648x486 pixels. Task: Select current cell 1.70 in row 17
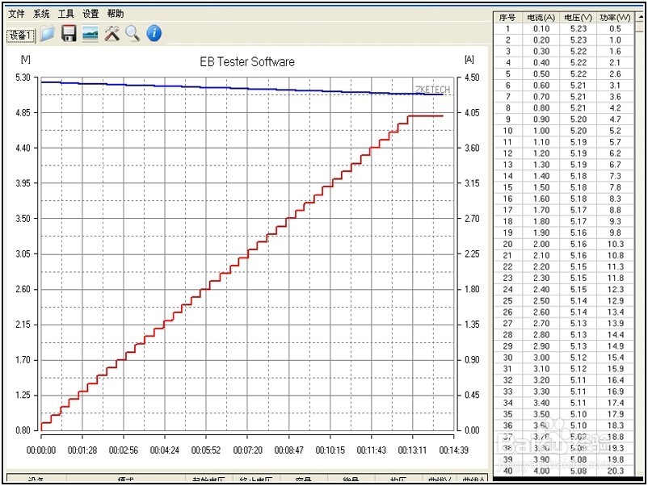click(541, 210)
